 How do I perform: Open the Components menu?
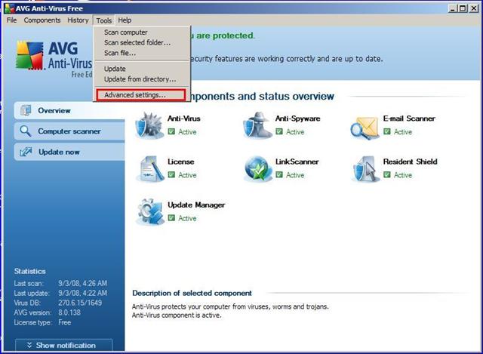click(42, 20)
